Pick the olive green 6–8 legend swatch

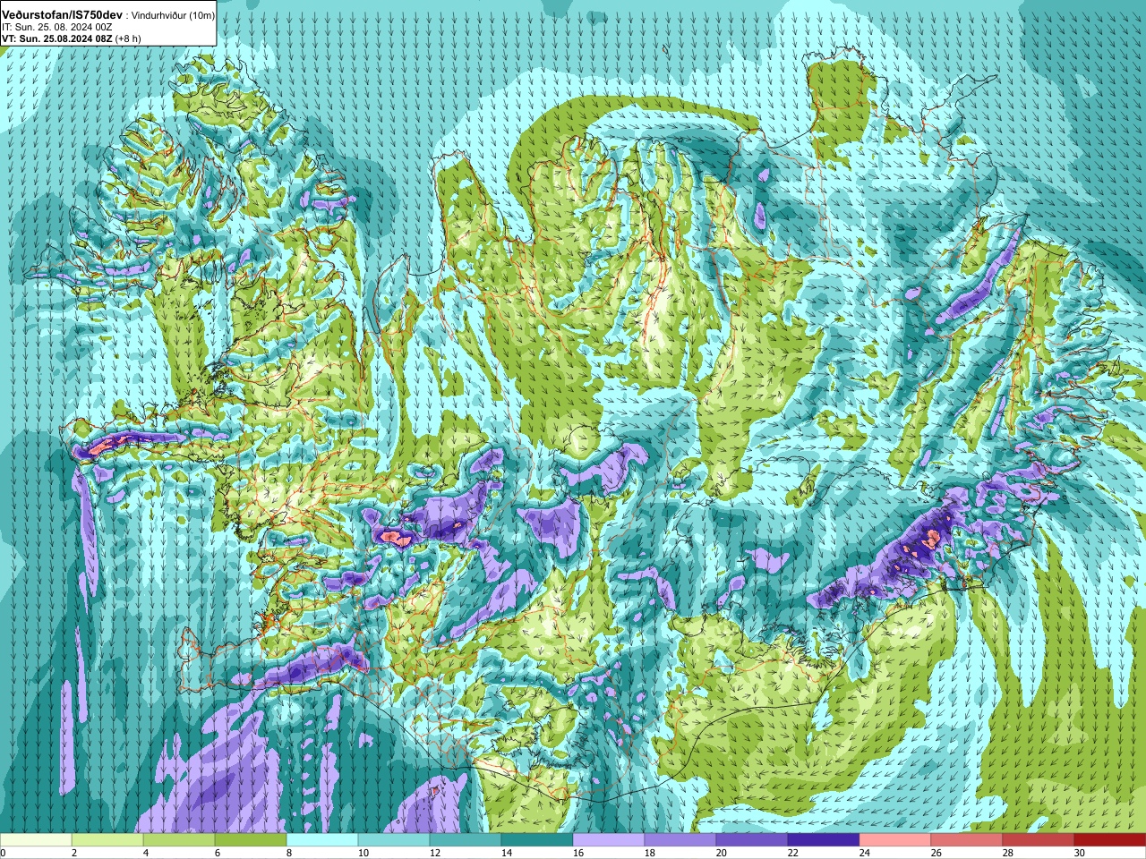tap(251, 840)
